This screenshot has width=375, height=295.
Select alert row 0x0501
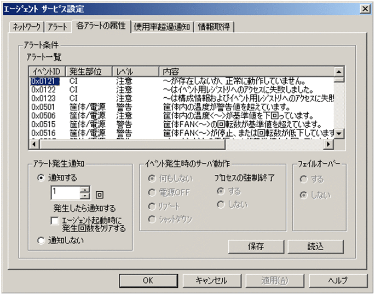point(182,107)
